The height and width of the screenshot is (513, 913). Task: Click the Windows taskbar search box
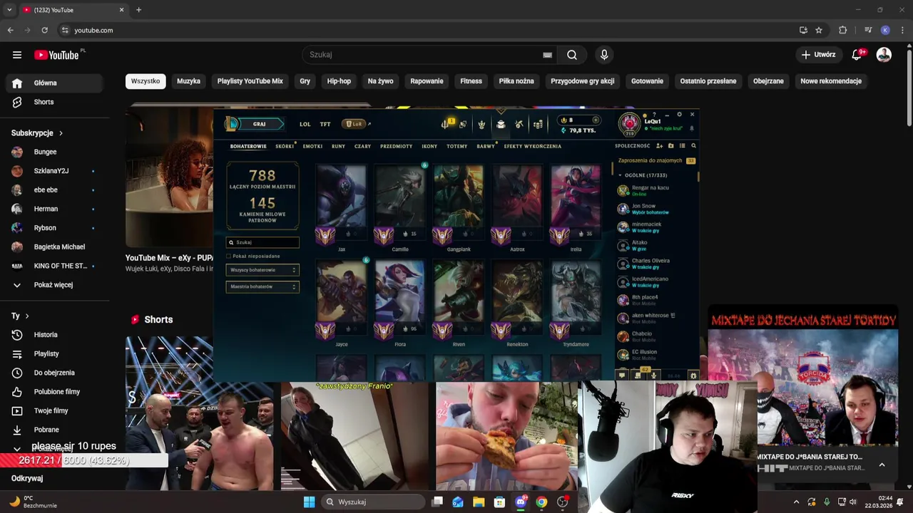372,502
